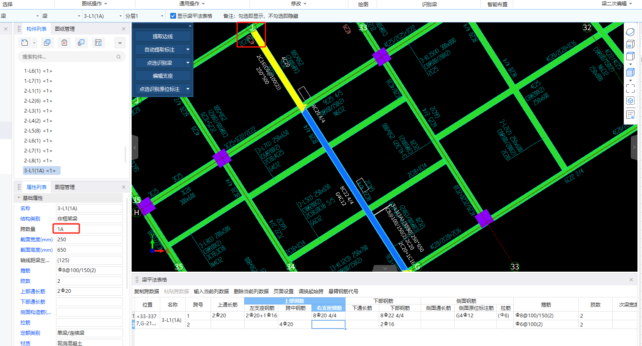Open the 图纸操作 menu
This screenshot has height=346, width=642.
(94, 4)
